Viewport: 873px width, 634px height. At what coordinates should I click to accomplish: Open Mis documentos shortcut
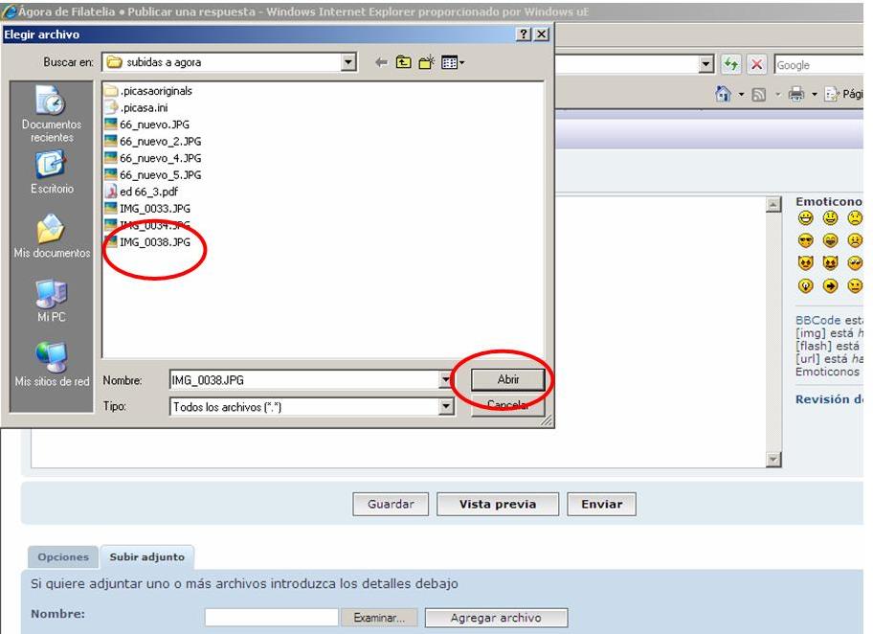pos(51,238)
